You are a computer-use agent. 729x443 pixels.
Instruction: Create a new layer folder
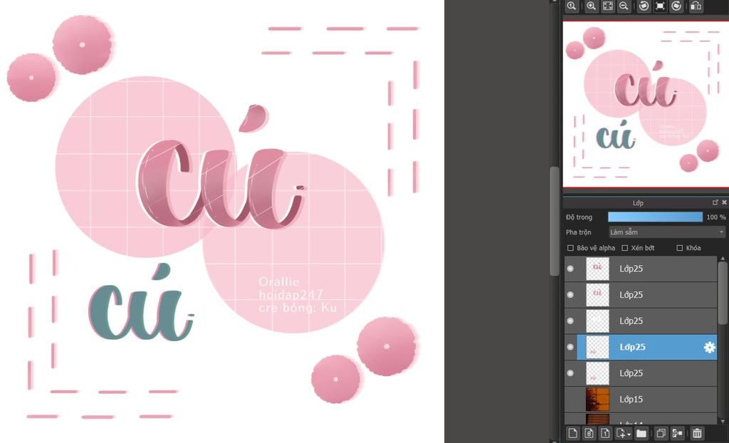click(x=641, y=433)
